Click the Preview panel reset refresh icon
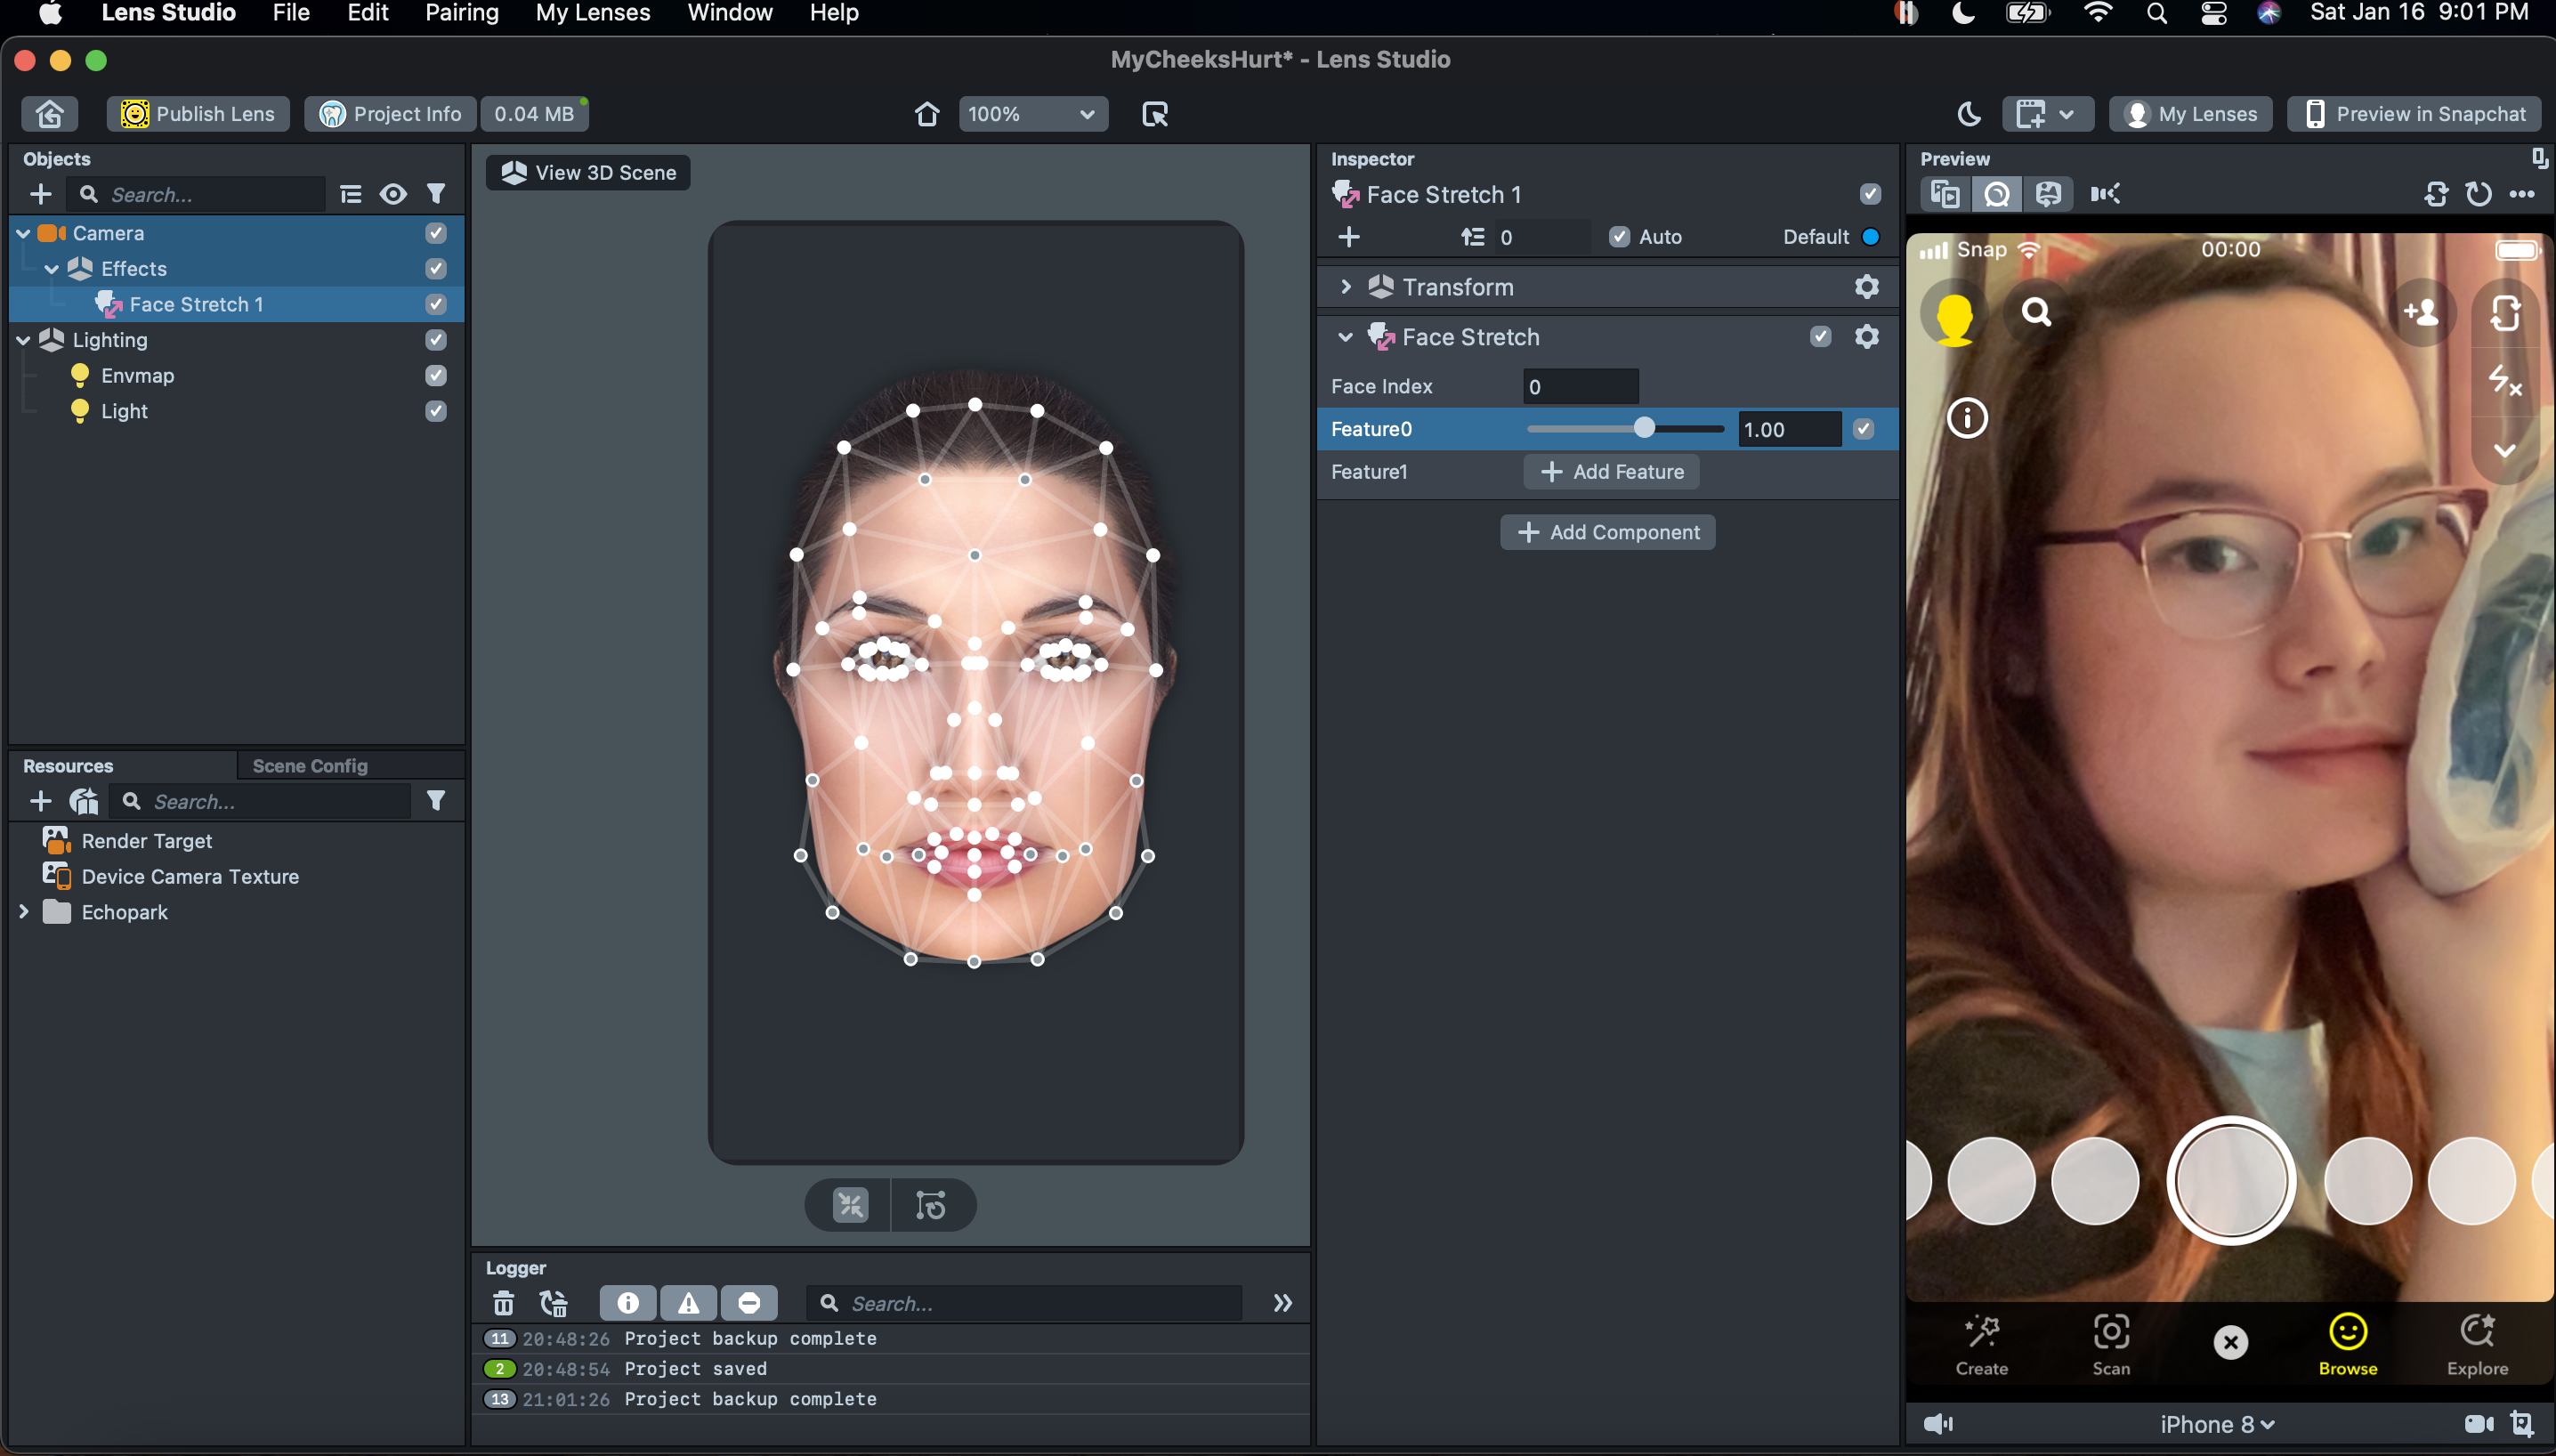This screenshot has width=2556, height=1456. click(2478, 194)
